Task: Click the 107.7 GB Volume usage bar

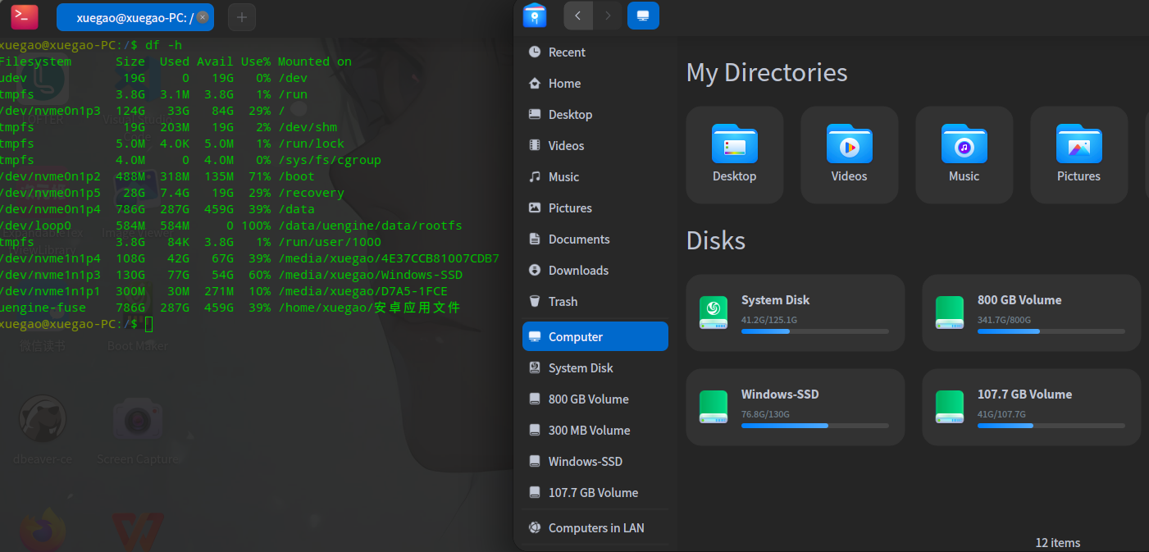Action: (1051, 426)
